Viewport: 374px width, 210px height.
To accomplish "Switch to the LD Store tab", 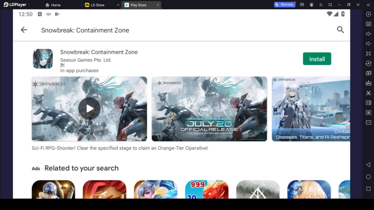I will coord(95,5).
